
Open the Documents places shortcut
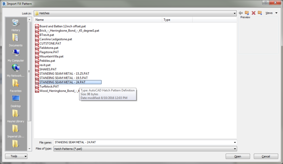coord(16,40)
